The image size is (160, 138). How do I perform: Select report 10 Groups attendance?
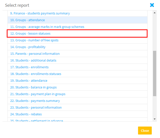click(77, 20)
